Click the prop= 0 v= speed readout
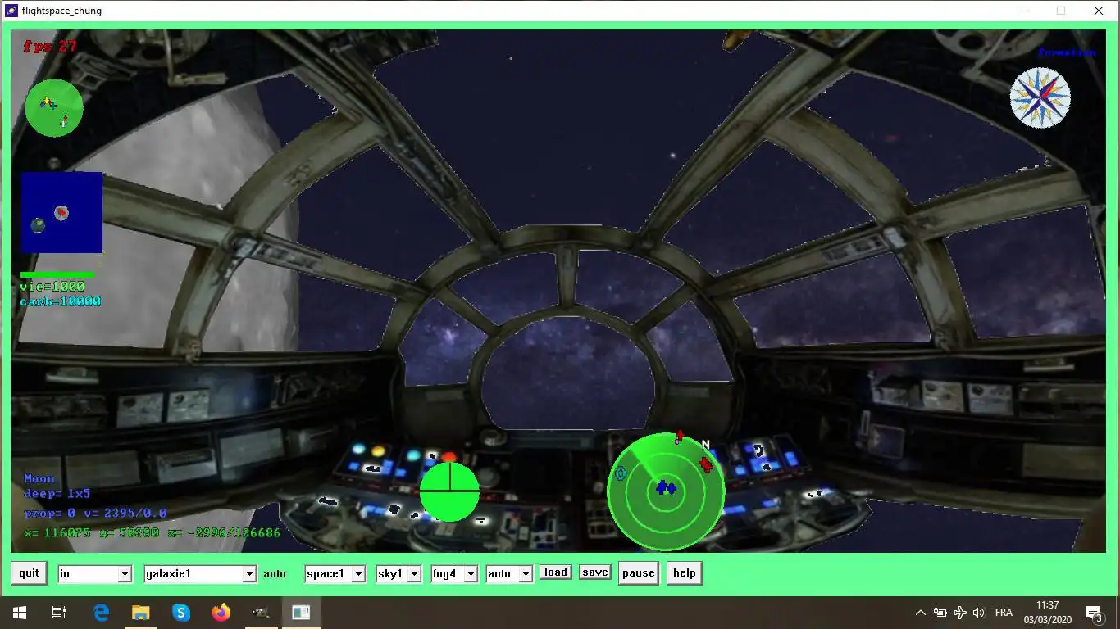The height and width of the screenshot is (629, 1120). (x=95, y=514)
